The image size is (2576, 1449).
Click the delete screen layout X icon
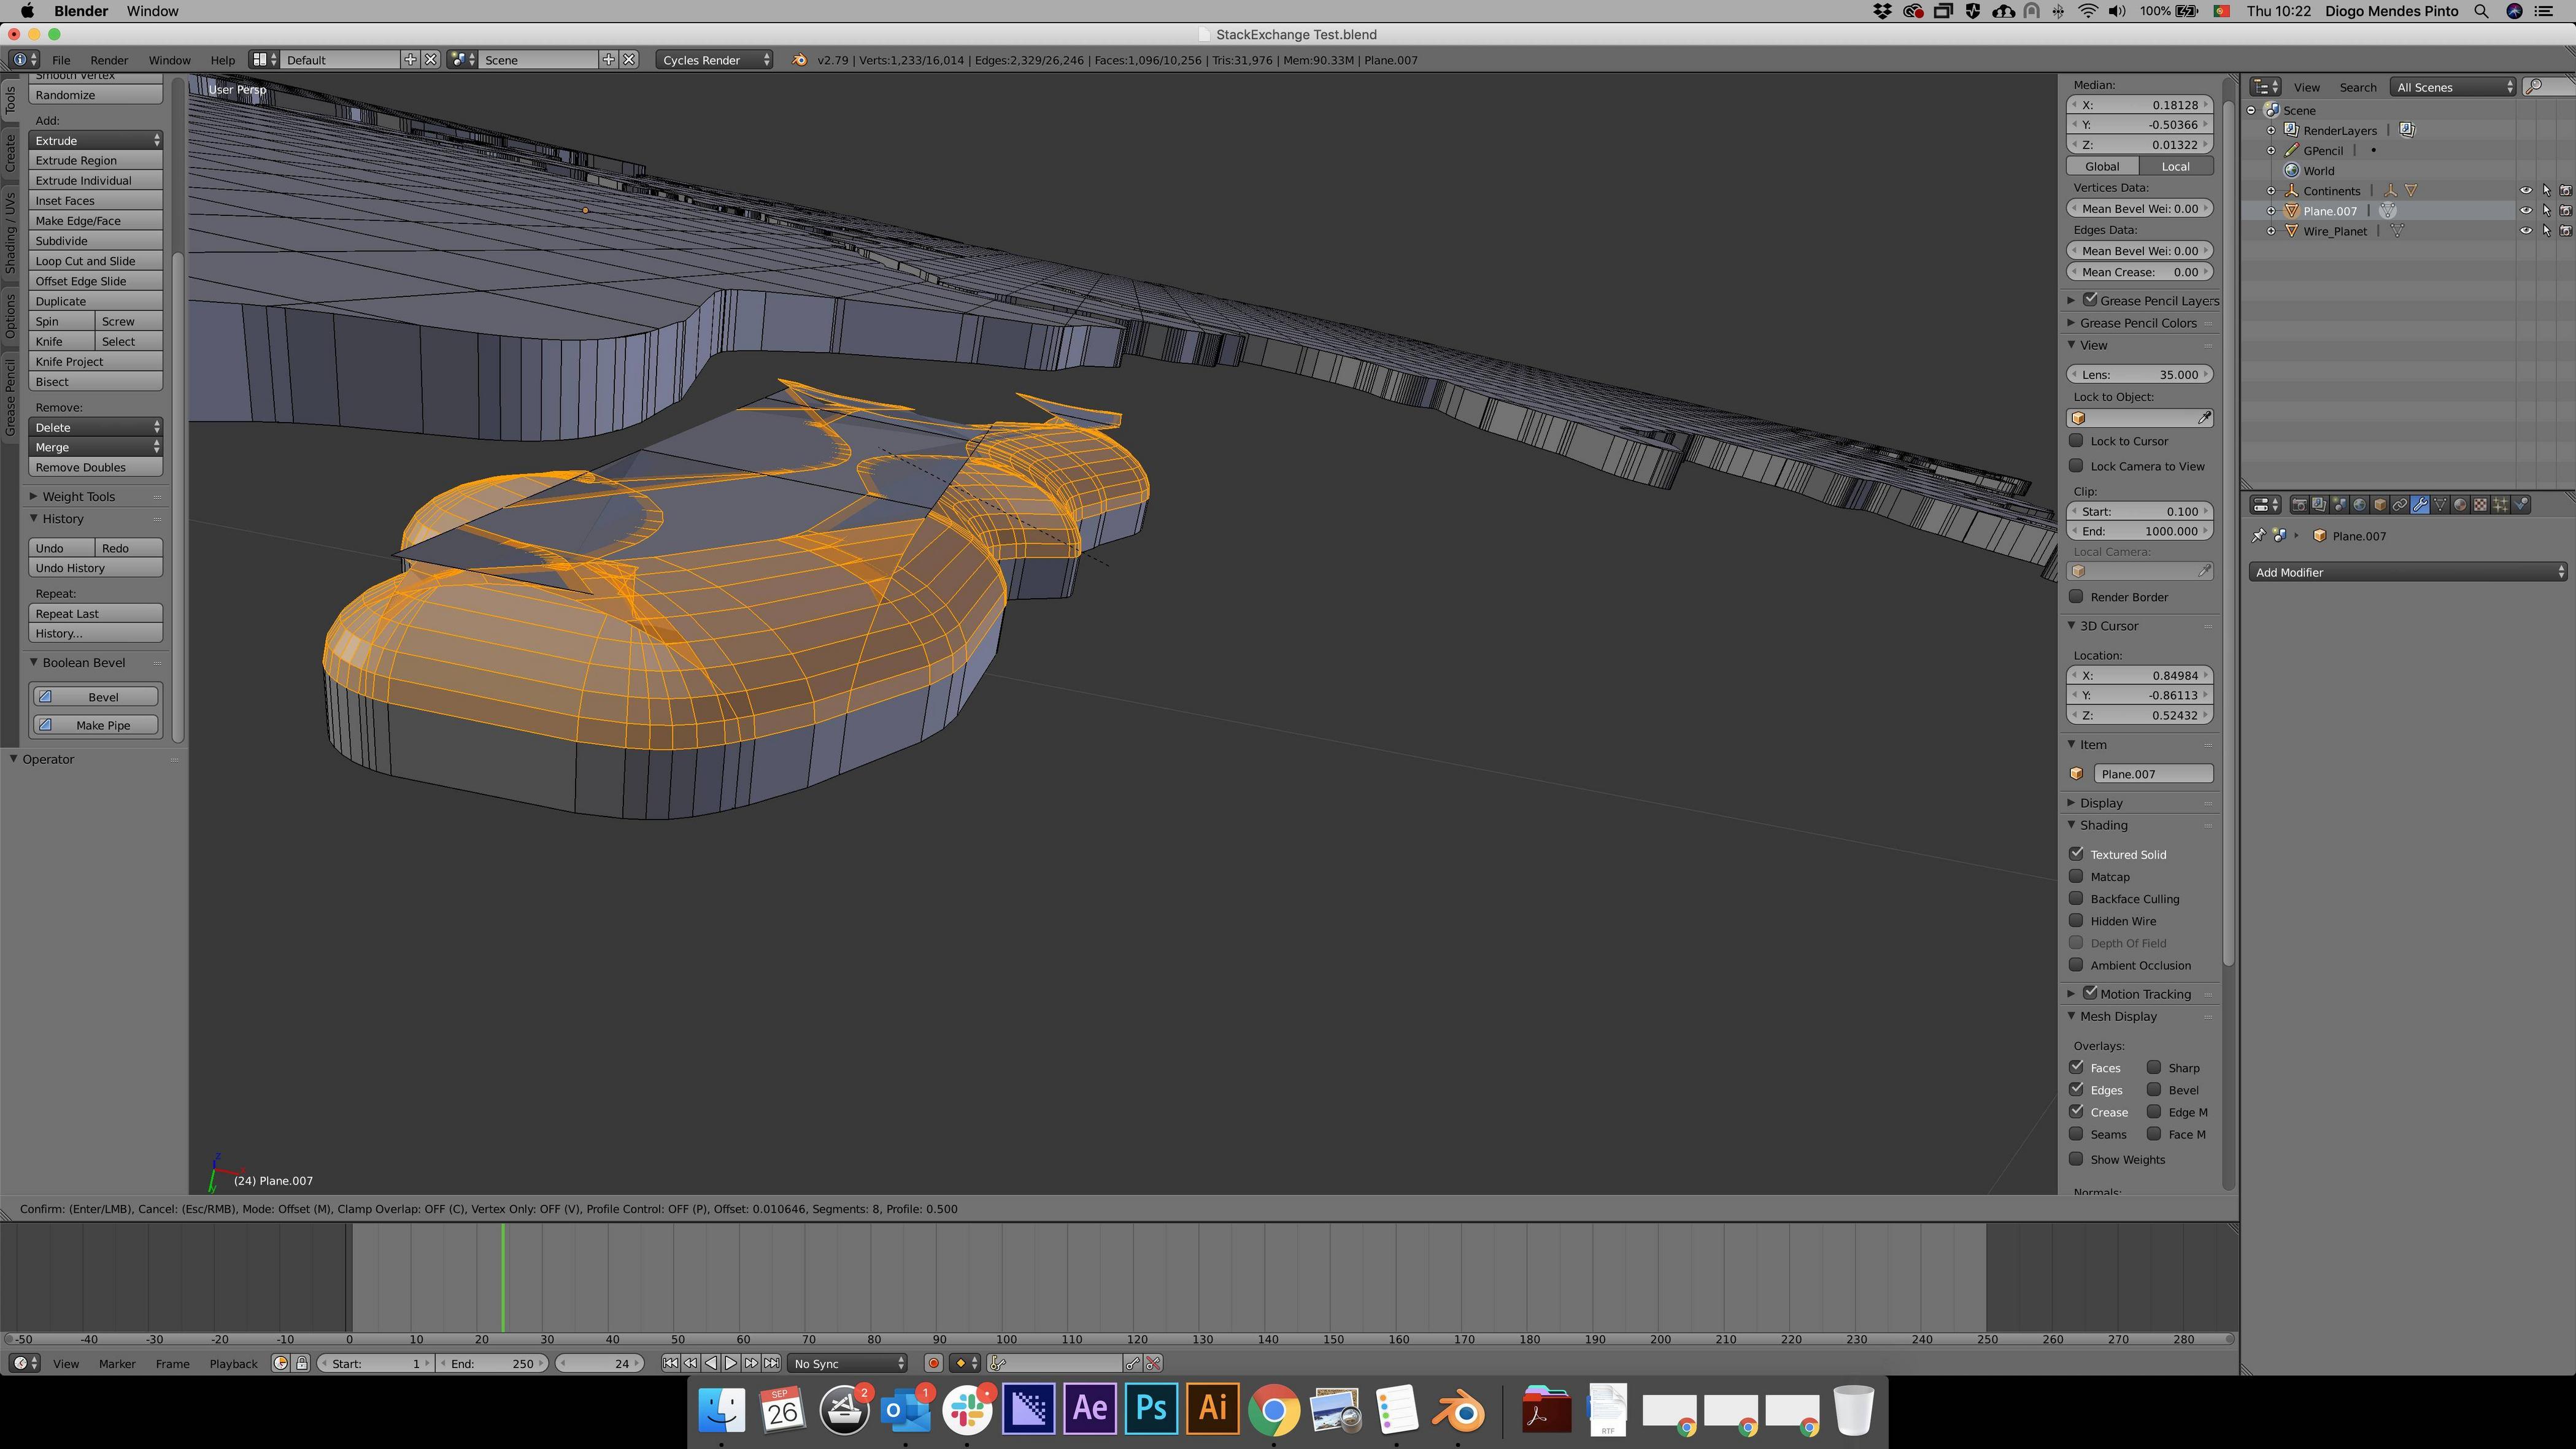coord(431,60)
